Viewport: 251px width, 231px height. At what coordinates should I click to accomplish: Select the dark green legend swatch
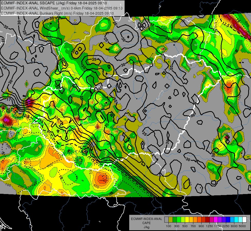175,220
